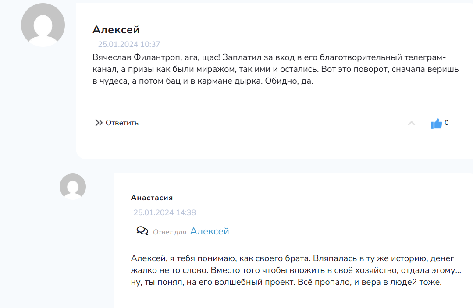Viewport: 473px width, 308px height.
Task: Collapse Алексей's comment via the upward chevron
Action: [x=412, y=124]
